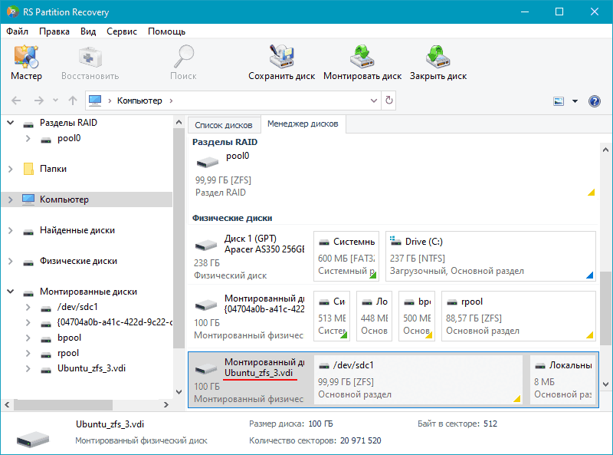
Task: Open the address bar history dropdown
Action: coord(374,101)
